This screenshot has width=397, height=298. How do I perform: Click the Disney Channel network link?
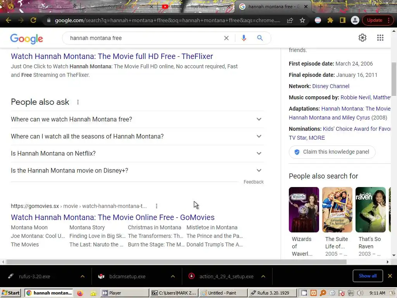(331, 86)
